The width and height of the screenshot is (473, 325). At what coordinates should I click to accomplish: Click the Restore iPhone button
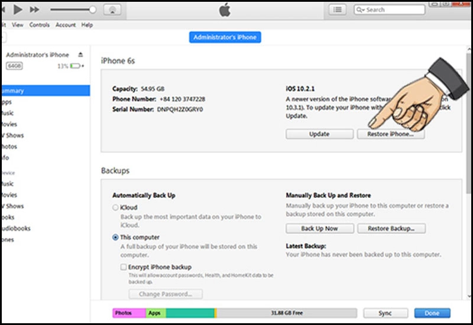pyautogui.click(x=391, y=134)
